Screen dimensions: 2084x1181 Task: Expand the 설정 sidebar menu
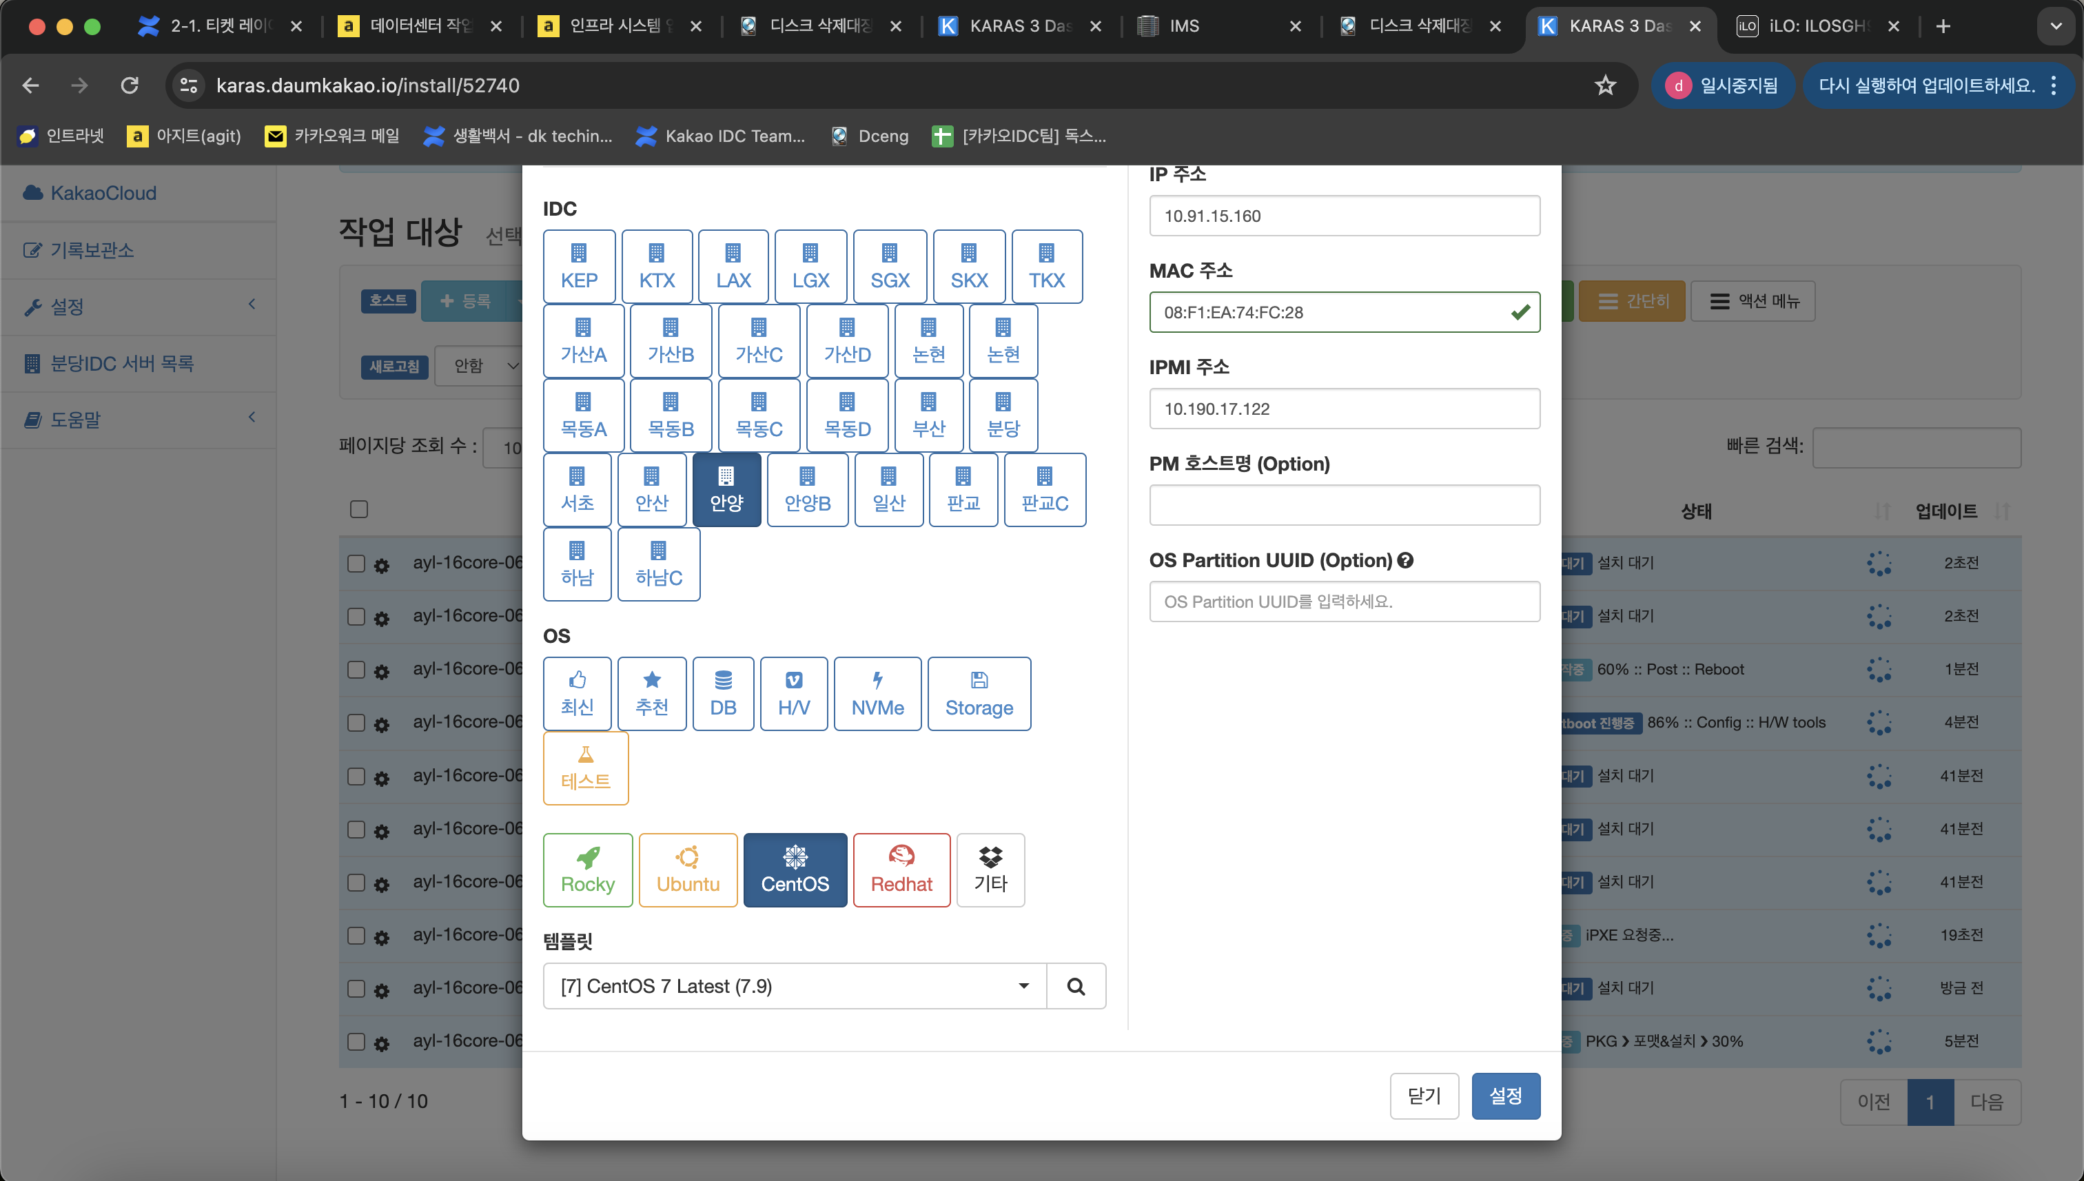click(x=138, y=307)
